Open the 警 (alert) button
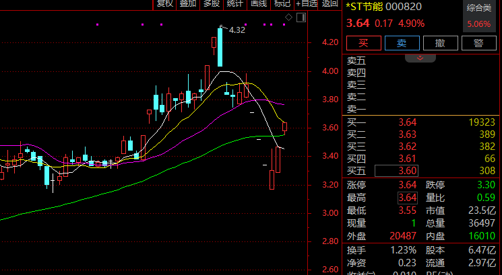Viewport: 502px width, 275px height. tap(479, 43)
